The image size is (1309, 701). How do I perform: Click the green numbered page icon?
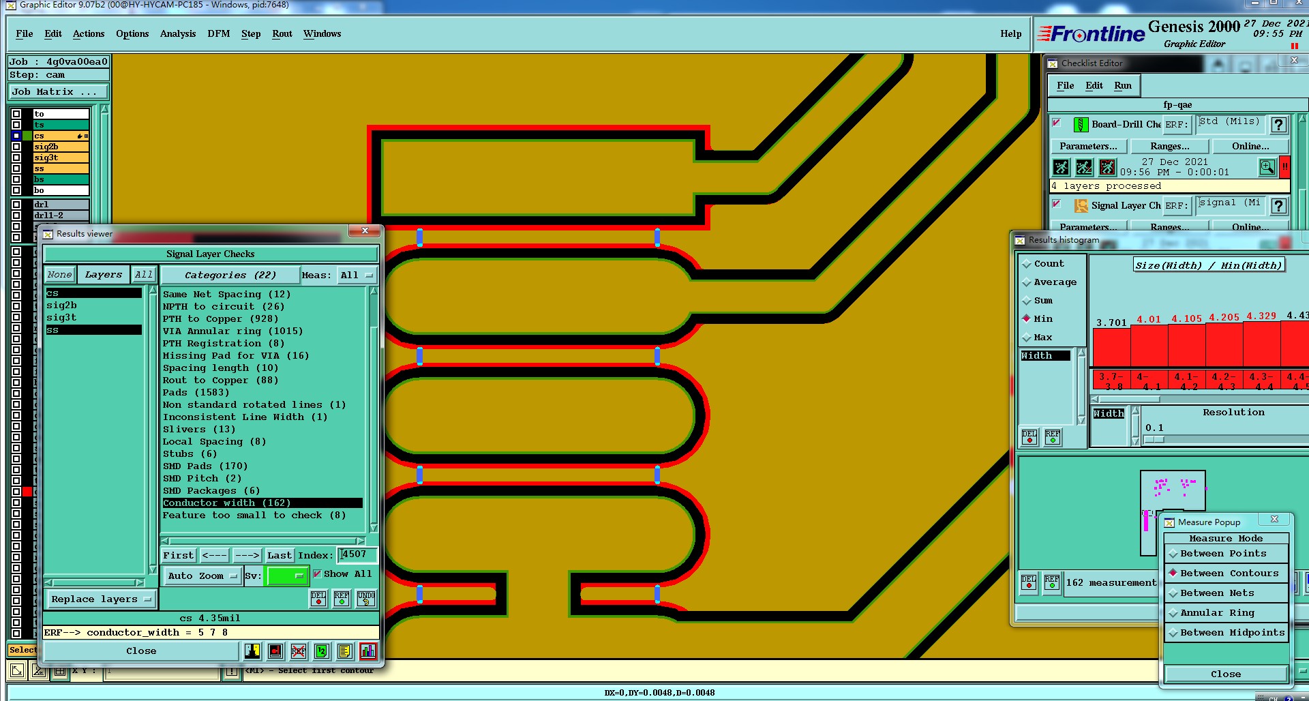(x=322, y=651)
